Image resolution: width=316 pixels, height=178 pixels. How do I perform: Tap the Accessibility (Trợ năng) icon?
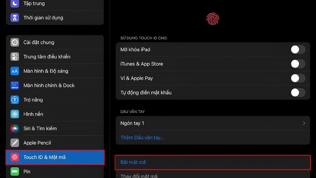tap(15, 100)
